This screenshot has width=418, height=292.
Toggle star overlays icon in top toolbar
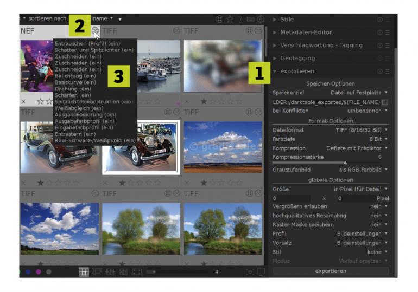pos(230,19)
